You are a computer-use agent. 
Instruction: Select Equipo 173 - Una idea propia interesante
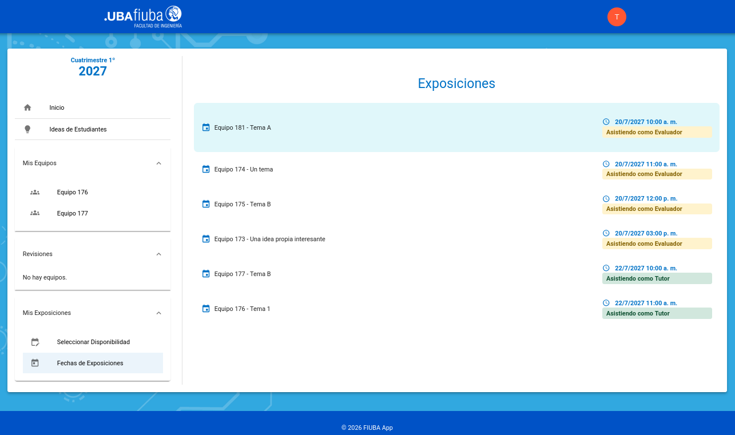269,239
